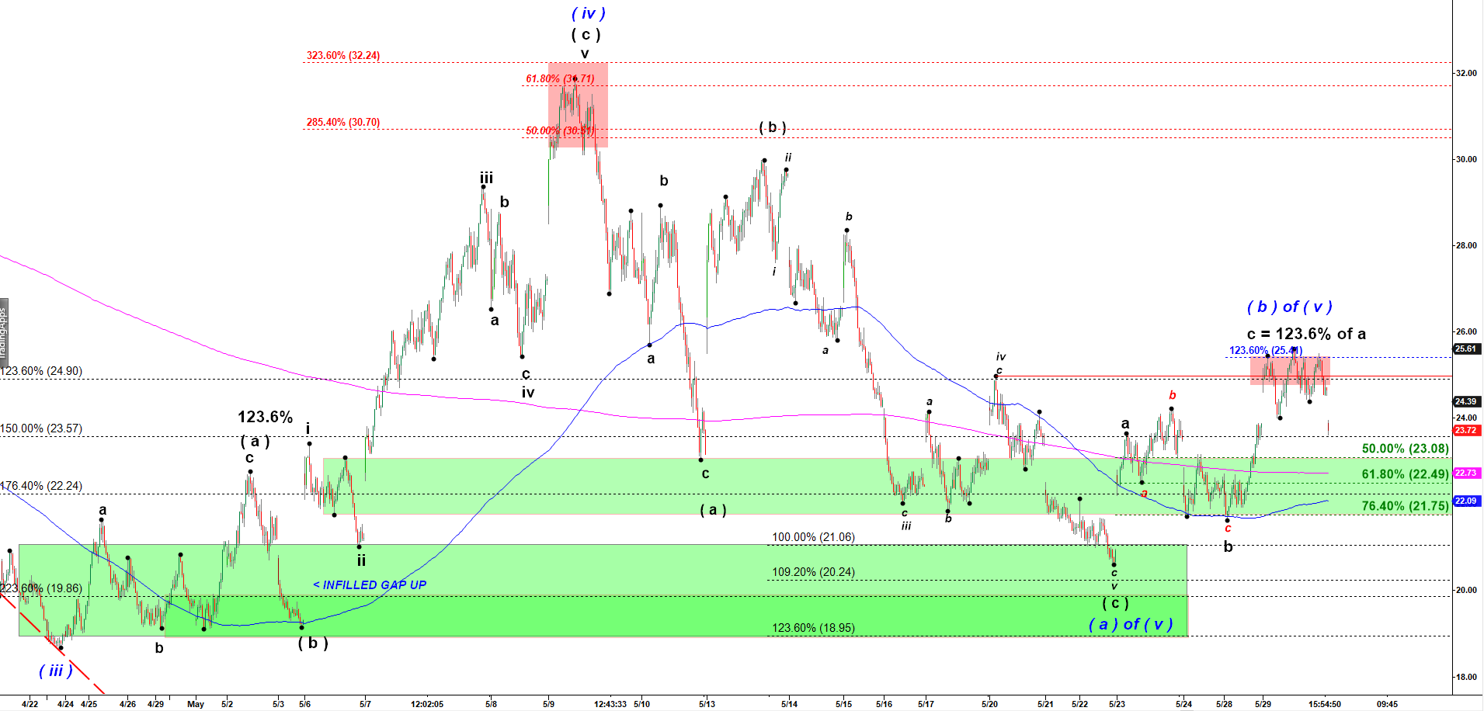Select the "100.00% (21.06)" projection label
Image resolution: width=1484 pixels, height=711 pixels.
click(813, 537)
